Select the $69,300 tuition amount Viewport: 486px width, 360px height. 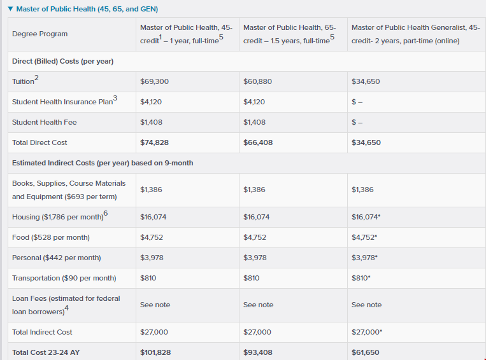click(154, 81)
